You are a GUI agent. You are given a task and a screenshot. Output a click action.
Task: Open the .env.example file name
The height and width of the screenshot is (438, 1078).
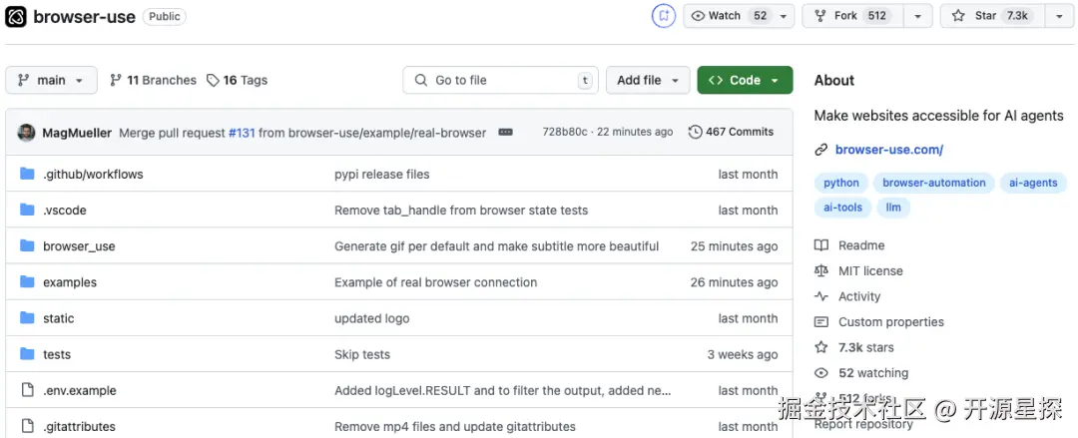(79, 390)
